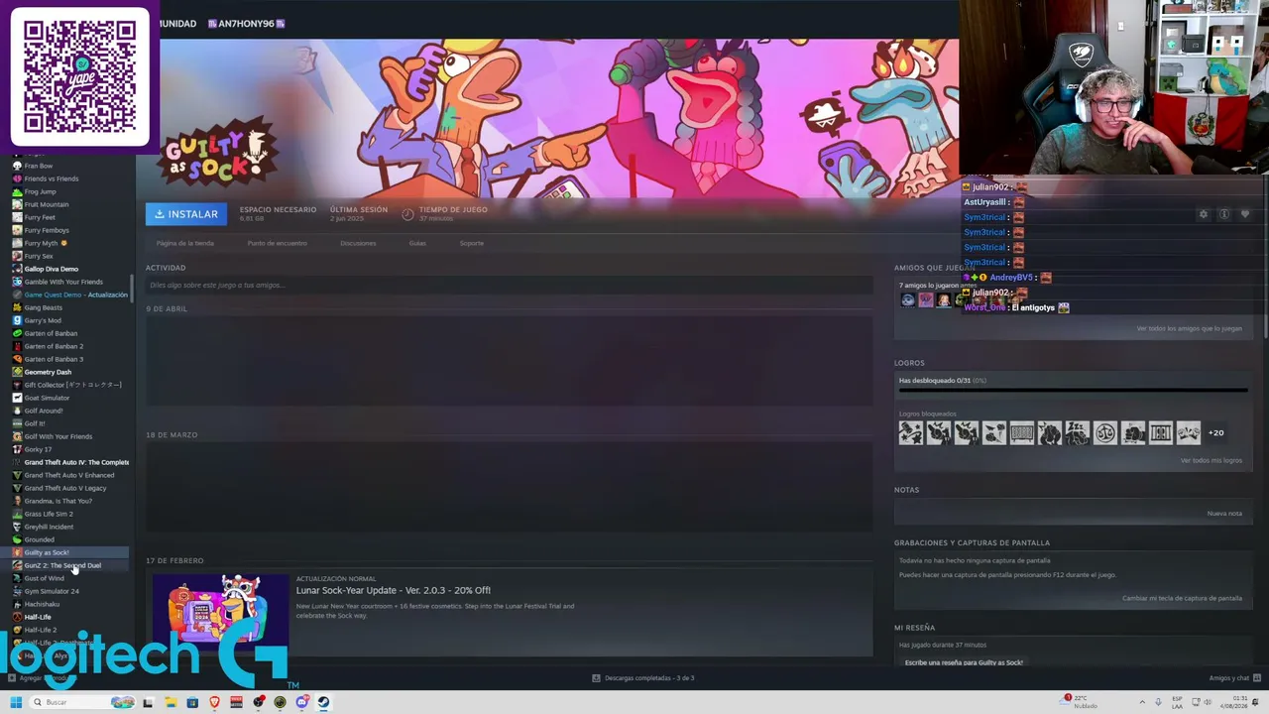Switch to the Soporte tab
1269x714 pixels.
coord(472,243)
